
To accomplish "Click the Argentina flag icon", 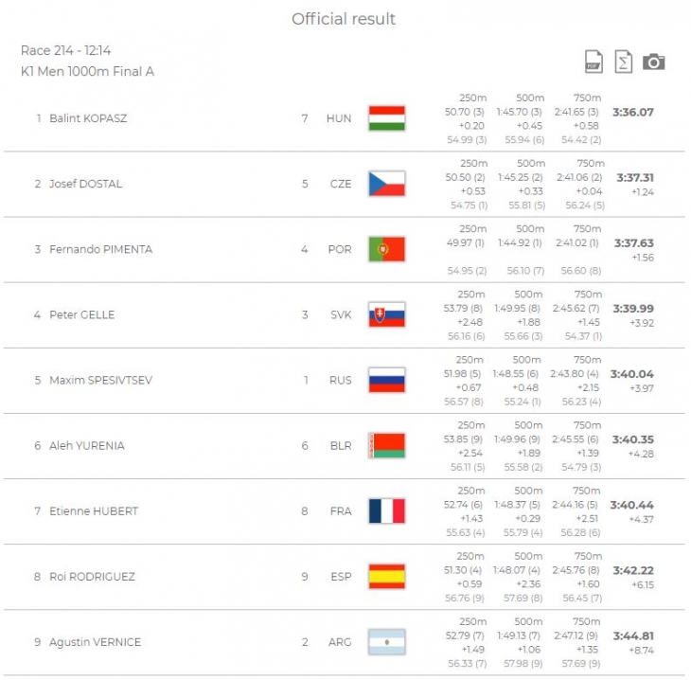I will pos(386,642).
